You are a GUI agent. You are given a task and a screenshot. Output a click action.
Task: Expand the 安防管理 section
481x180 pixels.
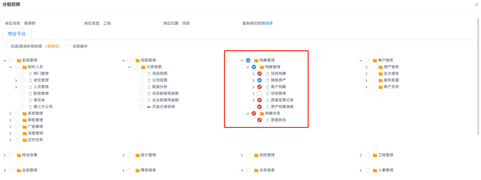tap(242, 155)
